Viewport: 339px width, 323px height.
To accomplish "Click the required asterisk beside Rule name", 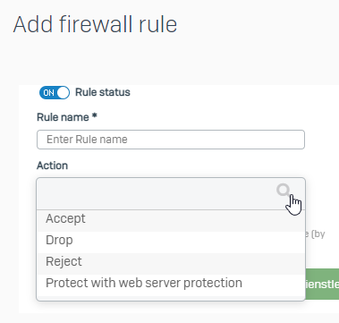I will coord(94,116).
